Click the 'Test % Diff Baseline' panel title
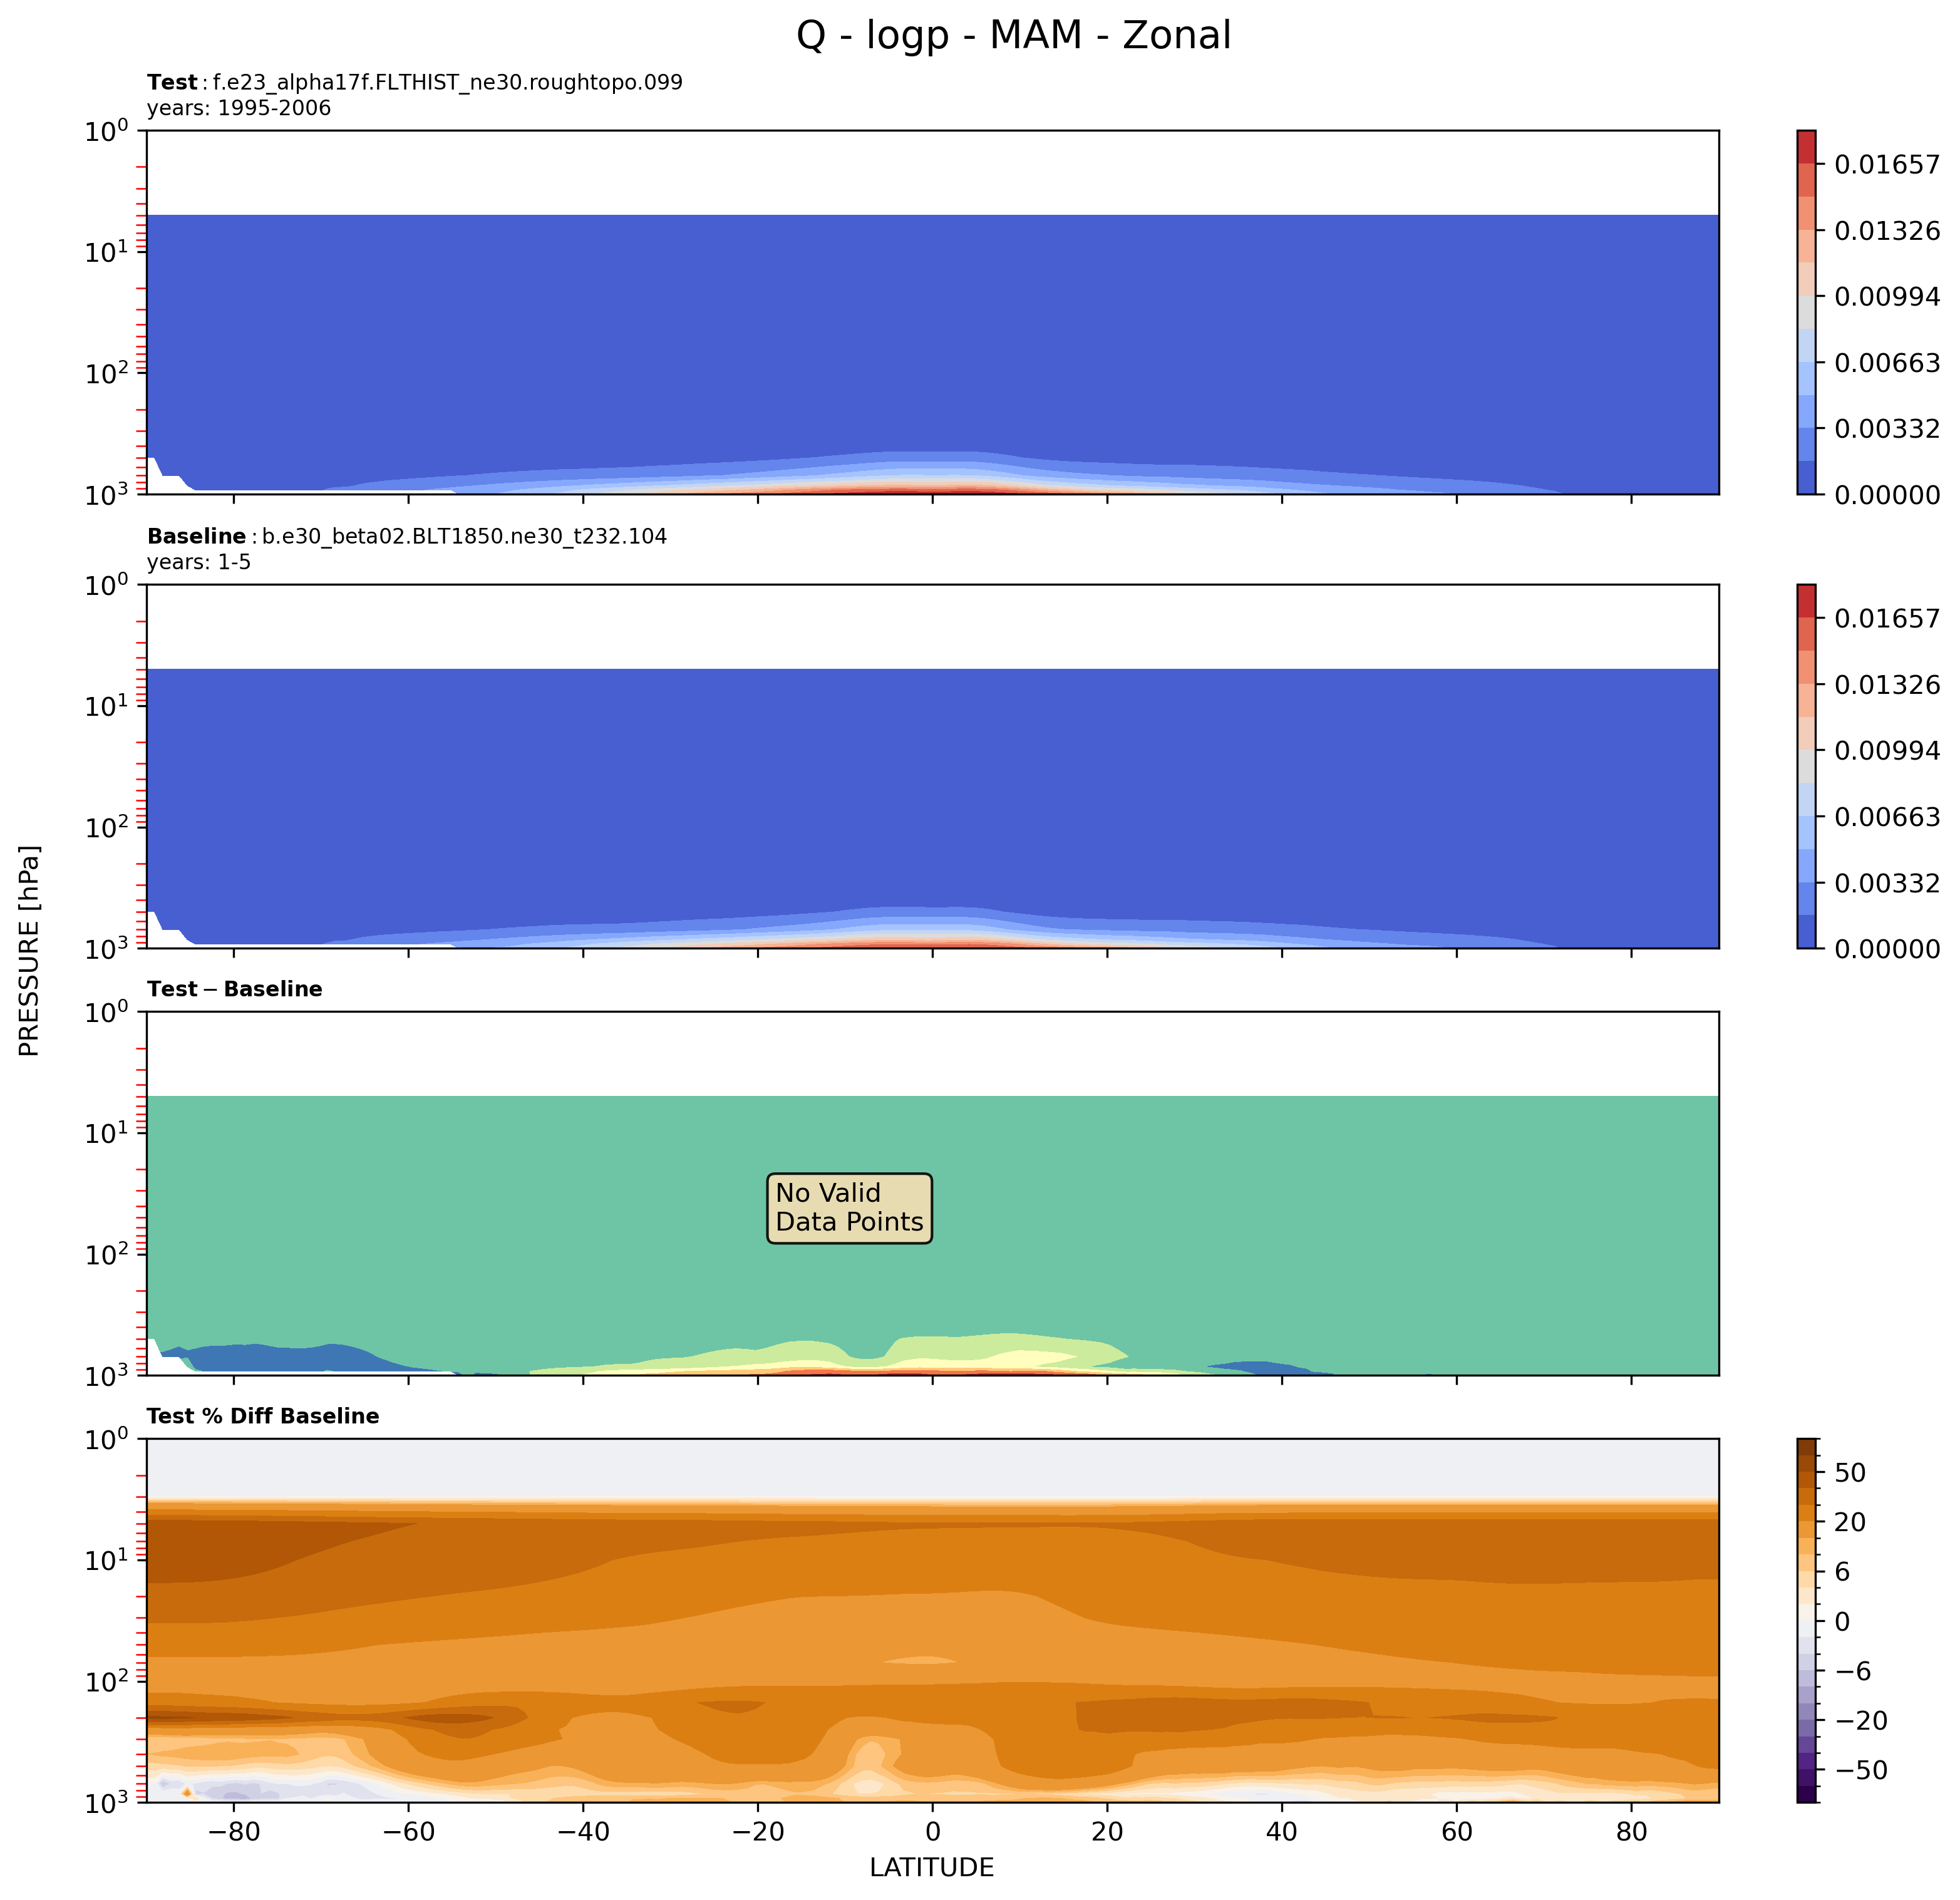1960x1900 pixels. (263, 1416)
